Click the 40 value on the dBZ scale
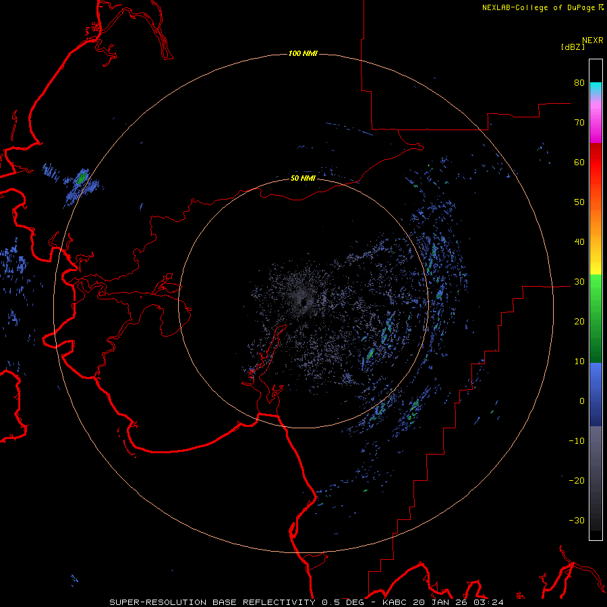 (x=579, y=242)
